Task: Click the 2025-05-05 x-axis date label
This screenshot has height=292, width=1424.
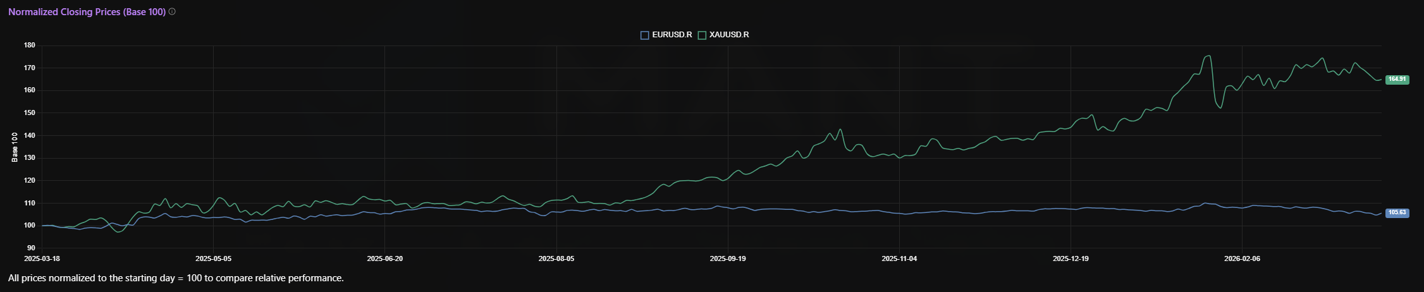Action: tap(213, 259)
